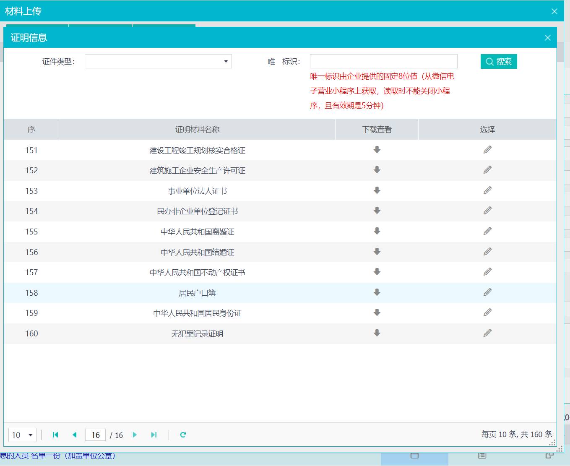Screen dimensions: 570x466
Task: Close the 材料上传 window
Action: [554, 11]
